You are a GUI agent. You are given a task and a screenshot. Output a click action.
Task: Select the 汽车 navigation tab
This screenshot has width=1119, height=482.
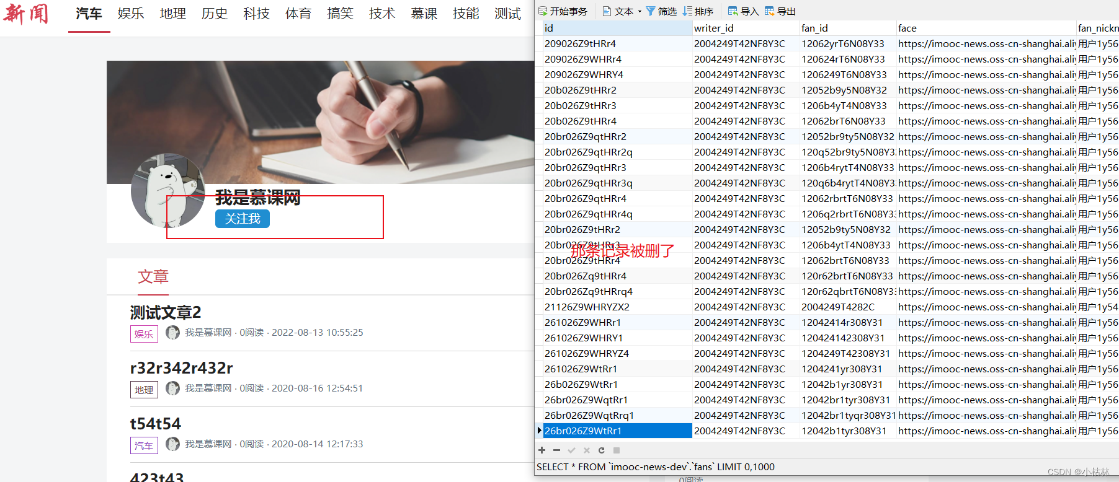[89, 14]
